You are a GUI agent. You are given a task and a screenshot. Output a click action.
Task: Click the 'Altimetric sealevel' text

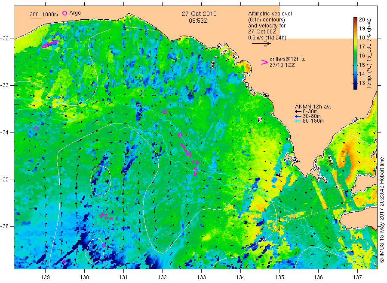point(270,14)
